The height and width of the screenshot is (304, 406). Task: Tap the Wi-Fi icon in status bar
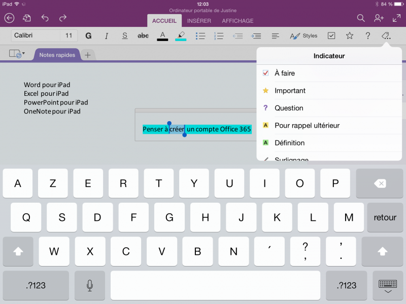pos(17,4)
